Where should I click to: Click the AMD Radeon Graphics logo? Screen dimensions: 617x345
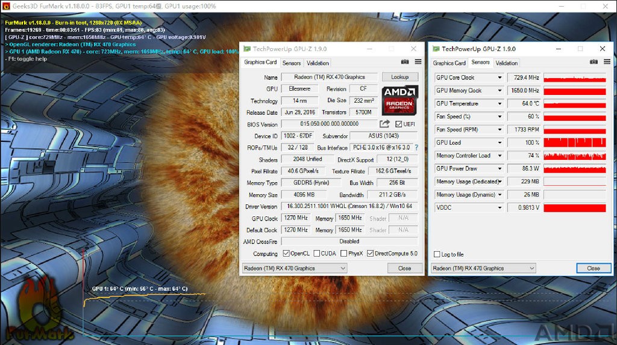399,100
